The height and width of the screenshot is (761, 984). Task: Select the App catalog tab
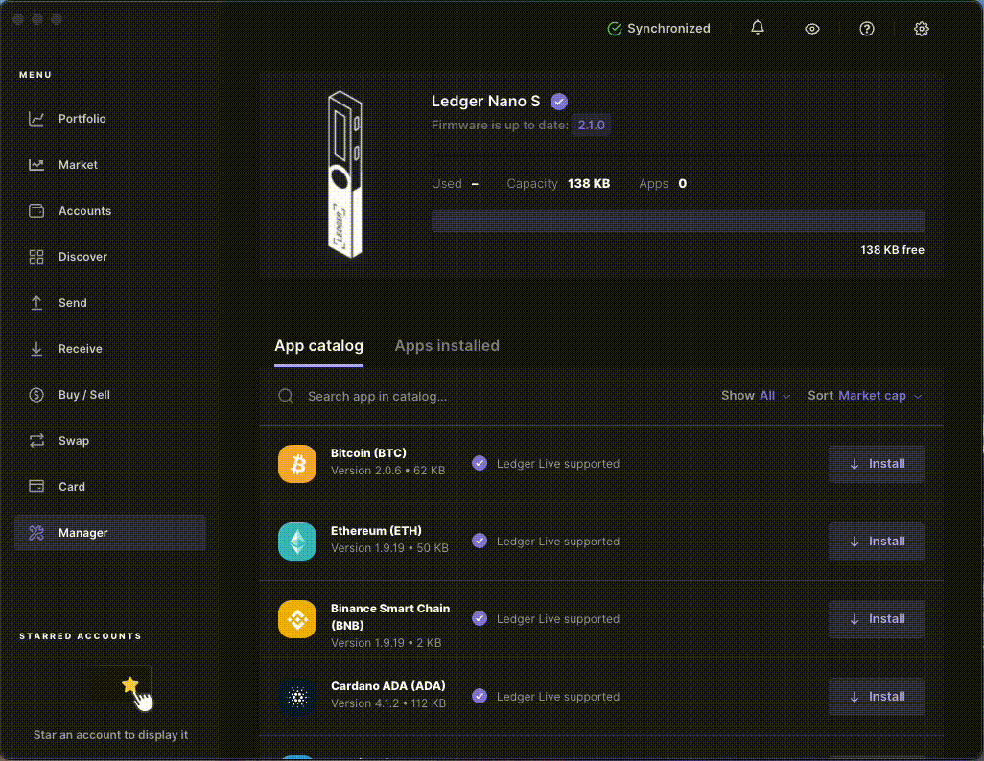pyautogui.click(x=318, y=346)
